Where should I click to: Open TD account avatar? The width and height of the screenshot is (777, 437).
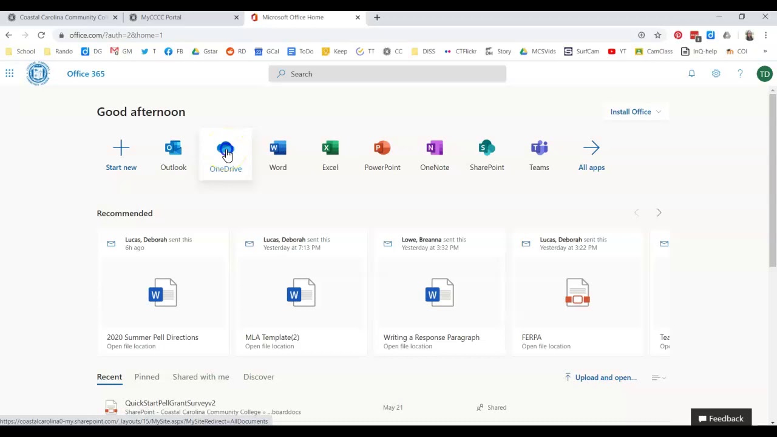[x=764, y=74]
